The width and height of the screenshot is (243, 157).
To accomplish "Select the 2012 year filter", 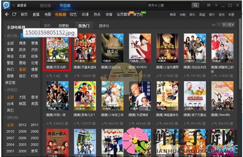I will click(x=23, y=125).
